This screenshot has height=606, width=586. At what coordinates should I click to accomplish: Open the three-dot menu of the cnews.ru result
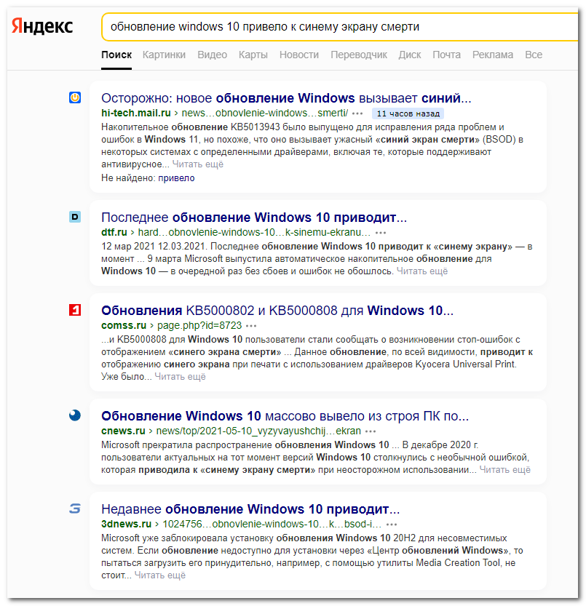tap(371, 431)
